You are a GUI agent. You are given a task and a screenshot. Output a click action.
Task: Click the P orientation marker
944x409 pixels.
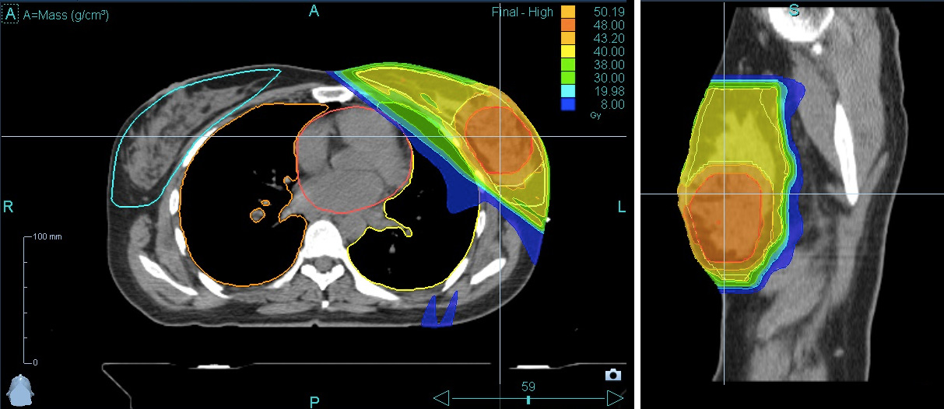(314, 401)
